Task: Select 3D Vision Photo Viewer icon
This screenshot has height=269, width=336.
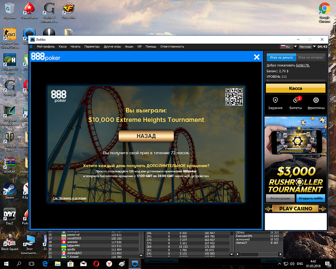Action: point(10,116)
